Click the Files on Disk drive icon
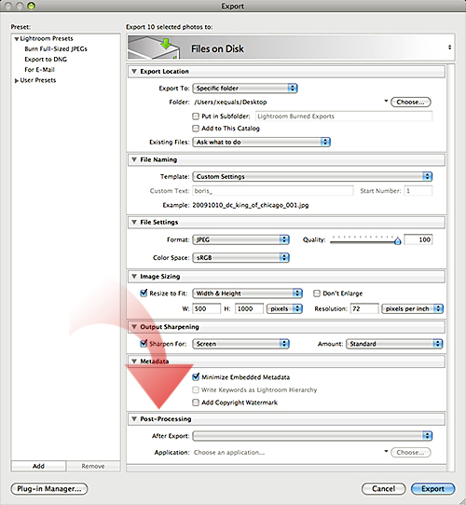Screen dimensions: 466x505 pyautogui.click(x=154, y=48)
